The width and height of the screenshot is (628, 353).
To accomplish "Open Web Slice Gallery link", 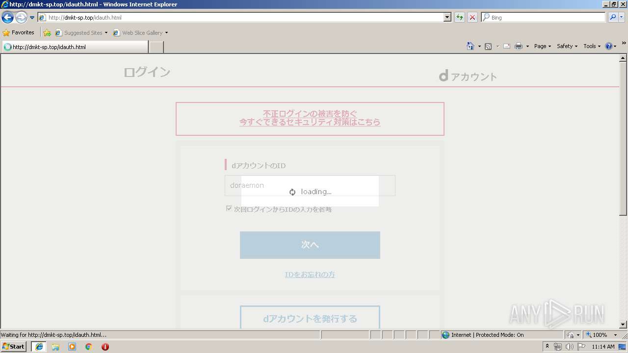I will (x=140, y=33).
